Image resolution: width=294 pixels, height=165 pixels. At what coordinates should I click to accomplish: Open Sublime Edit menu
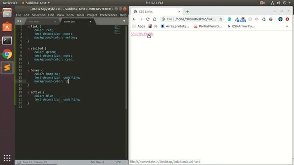pos(27,15)
